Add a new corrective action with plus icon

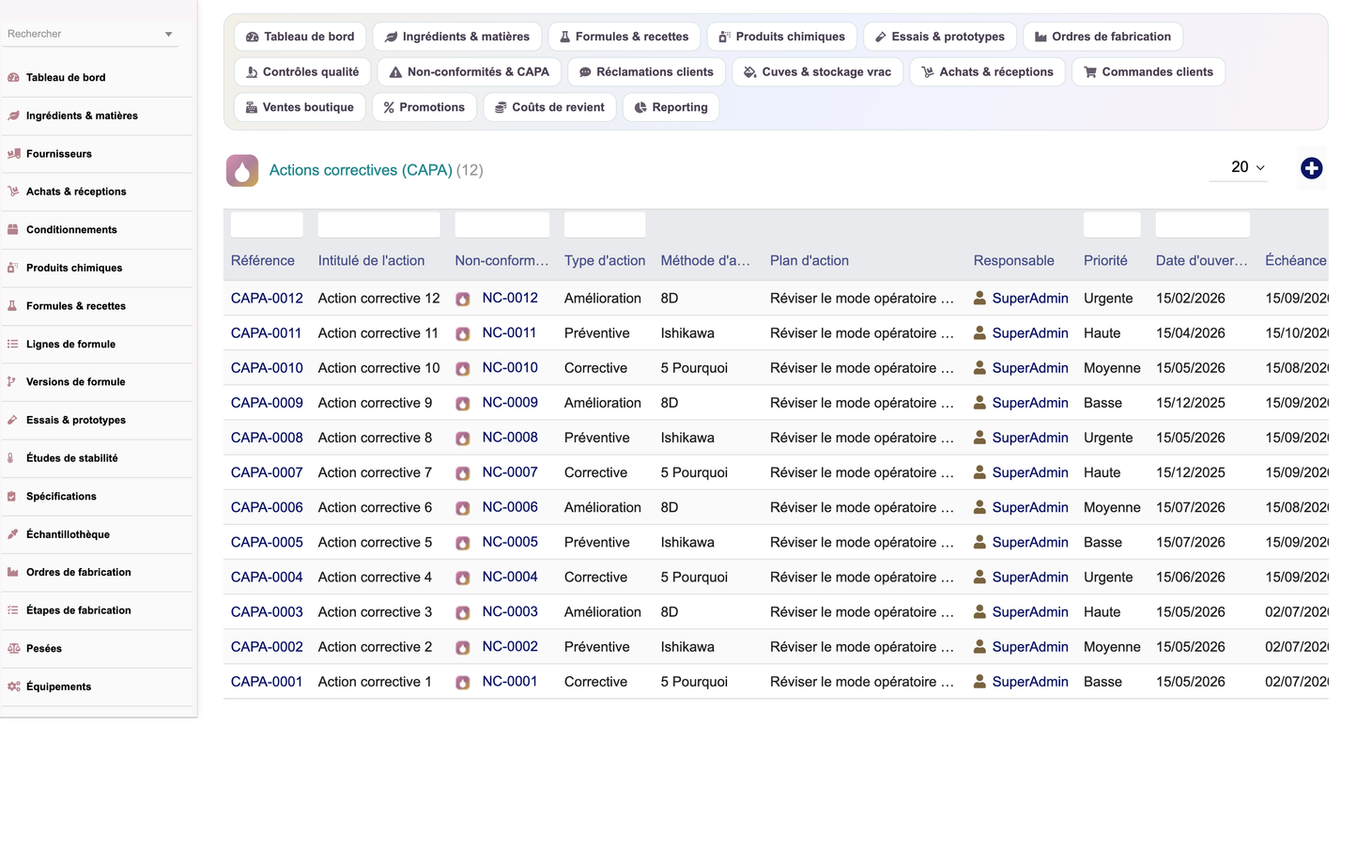click(x=1311, y=168)
